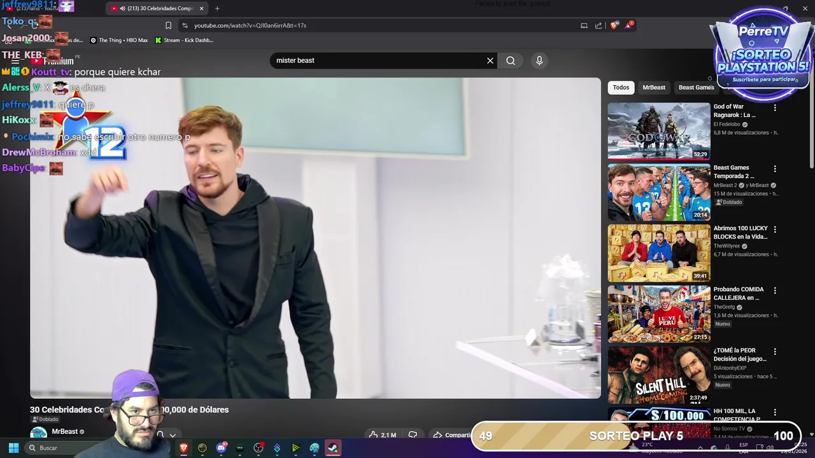Select the Todos filter chip
815x458 pixels.
pyautogui.click(x=621, y=88)
